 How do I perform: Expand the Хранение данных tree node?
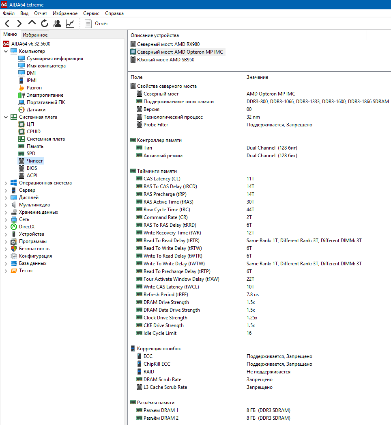coord(6,212)
